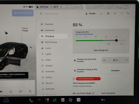Viewport: 139px width, 104px height.
Task: Click the Search Settings field
Action: pos(51,14)
